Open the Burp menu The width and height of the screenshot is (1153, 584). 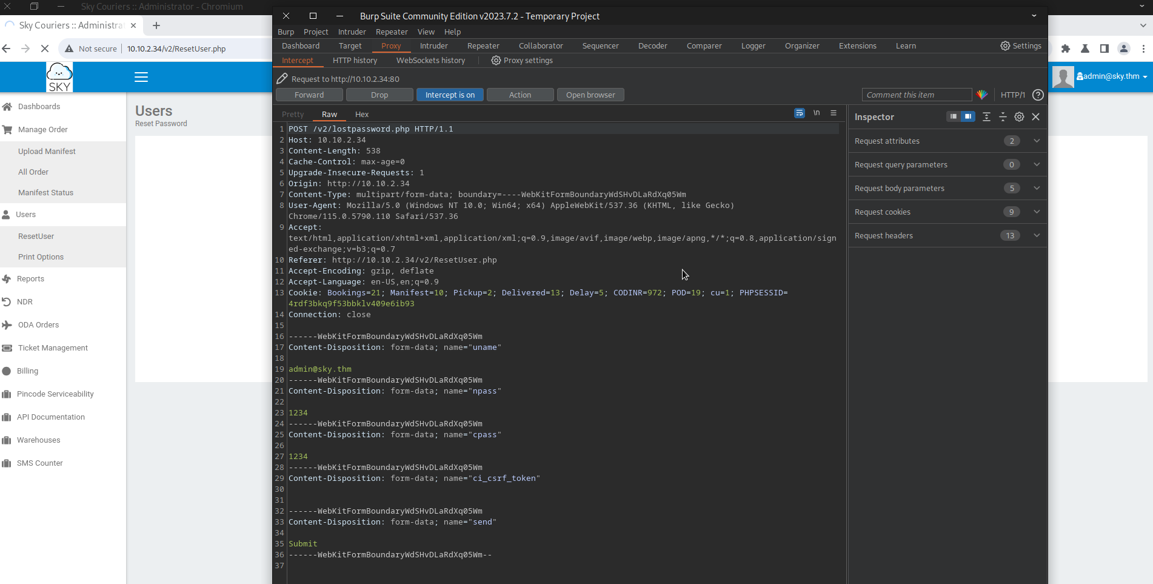(286, 32)
